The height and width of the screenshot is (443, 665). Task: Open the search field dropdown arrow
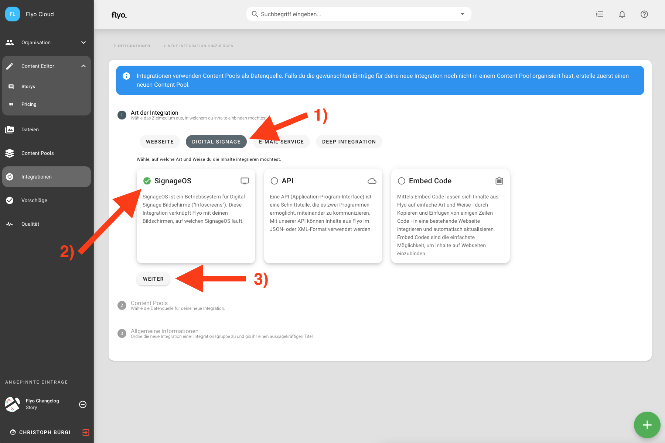(462, 14)
